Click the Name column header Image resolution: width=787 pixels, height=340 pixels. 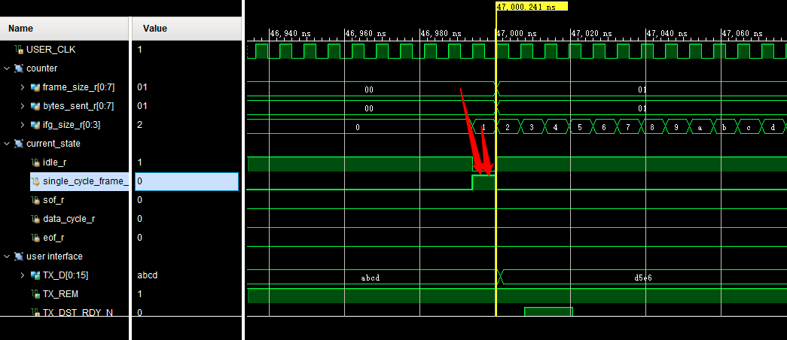point(65,29)
